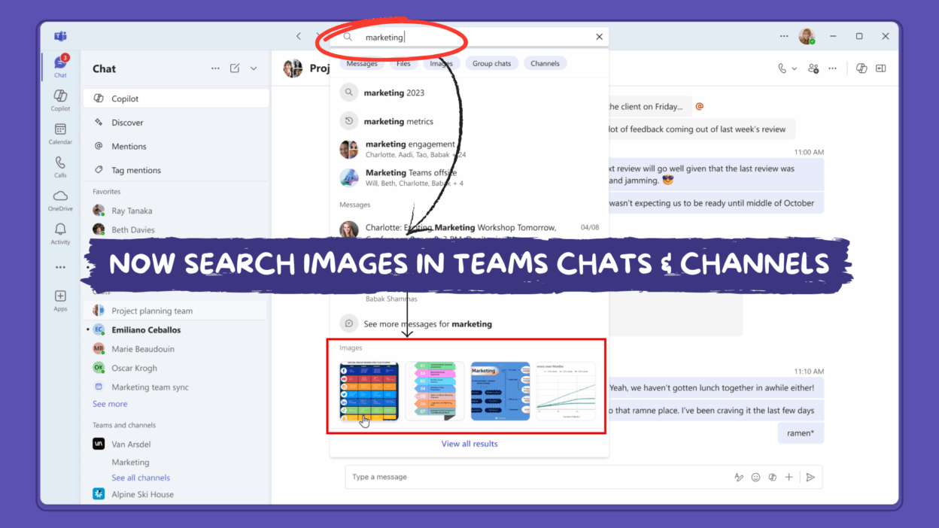This screenshot has width=939, height=528.
Task: Click See more under chats
Action: point(110,404)
